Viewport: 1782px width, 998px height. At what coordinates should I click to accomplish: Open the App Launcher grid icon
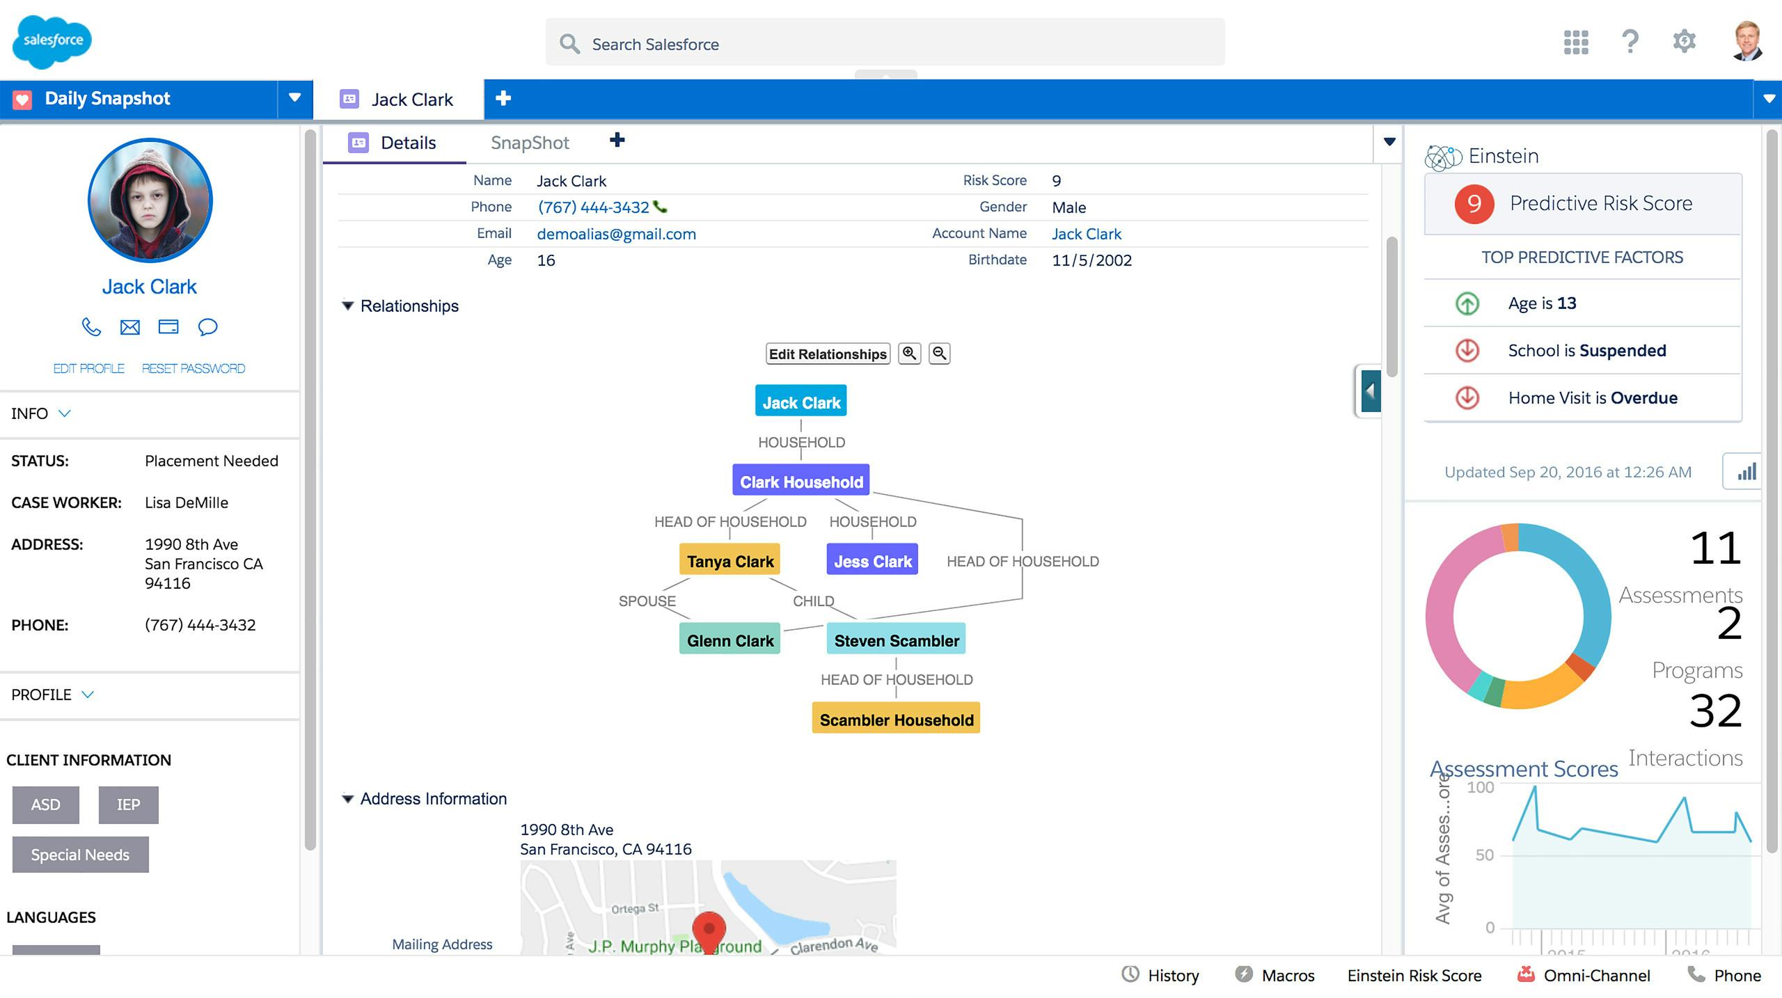tap(1576, 42)
